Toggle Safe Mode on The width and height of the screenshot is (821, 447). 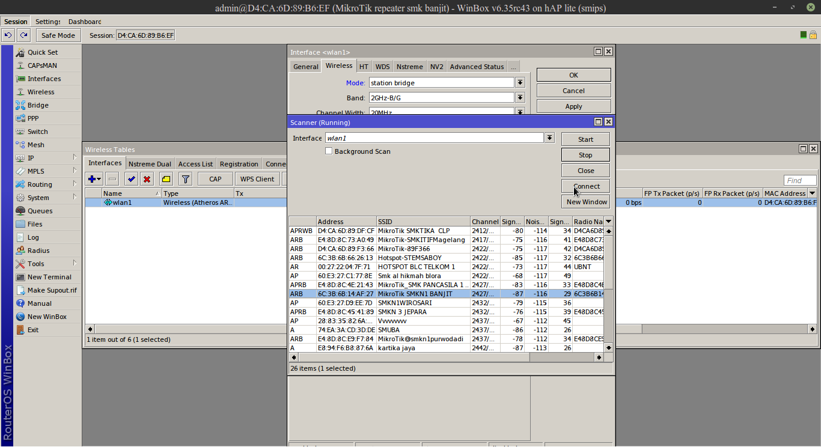pos(58,35)
